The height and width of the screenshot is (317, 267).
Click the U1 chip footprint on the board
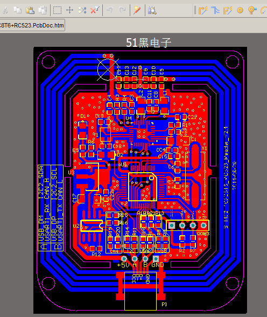[x=143, y=187]
